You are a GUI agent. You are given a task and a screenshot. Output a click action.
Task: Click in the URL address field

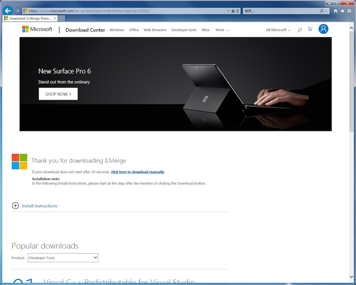[x=127, y=11]
